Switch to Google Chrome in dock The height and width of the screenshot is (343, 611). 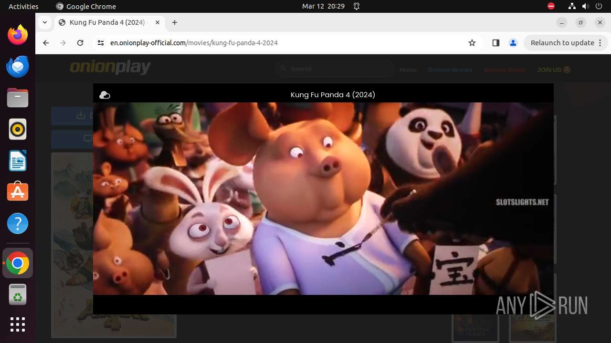pyautogui.click(x=18, y=263)
